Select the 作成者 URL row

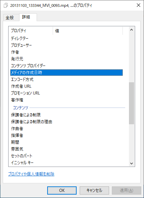pyautogui.click(x=66, y=86)
